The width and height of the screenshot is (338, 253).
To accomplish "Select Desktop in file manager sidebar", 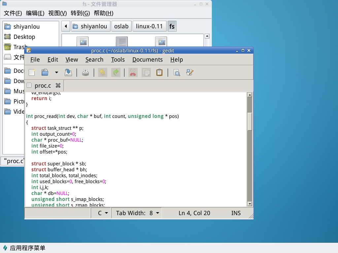I will click(x=24, y=37).
